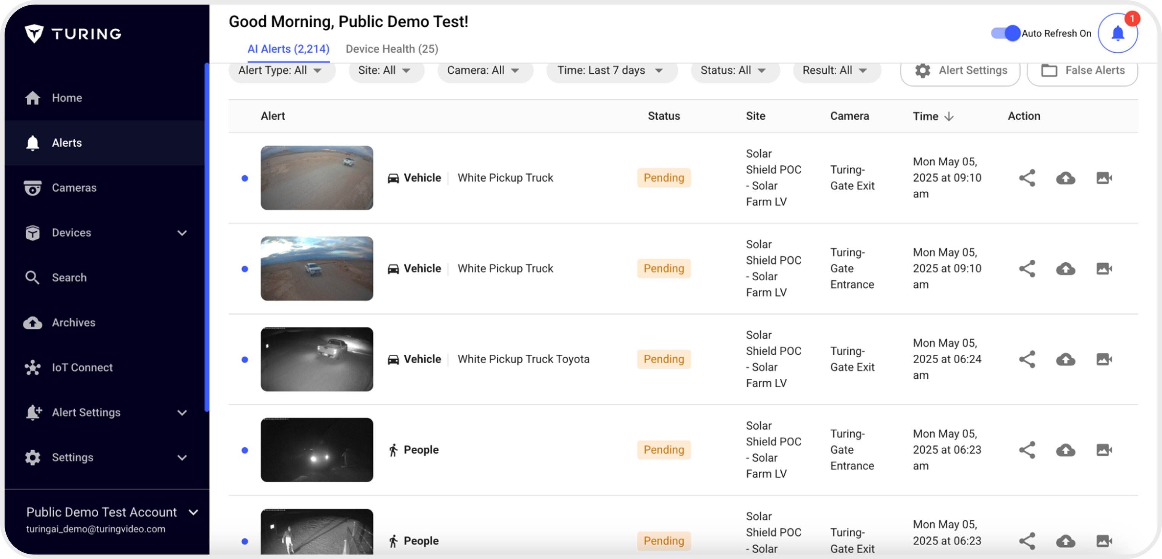This screenshot has height=559, width=1162.
Task: Click unread dot on first vehicle alert
Action: coord(245,178)
